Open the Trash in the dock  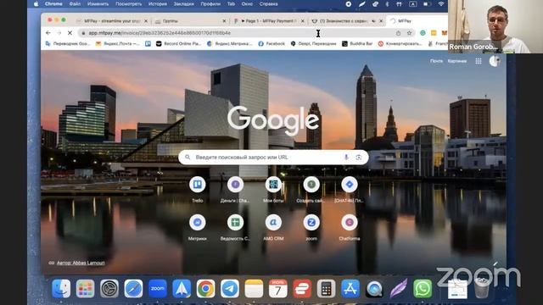[481, 288]
